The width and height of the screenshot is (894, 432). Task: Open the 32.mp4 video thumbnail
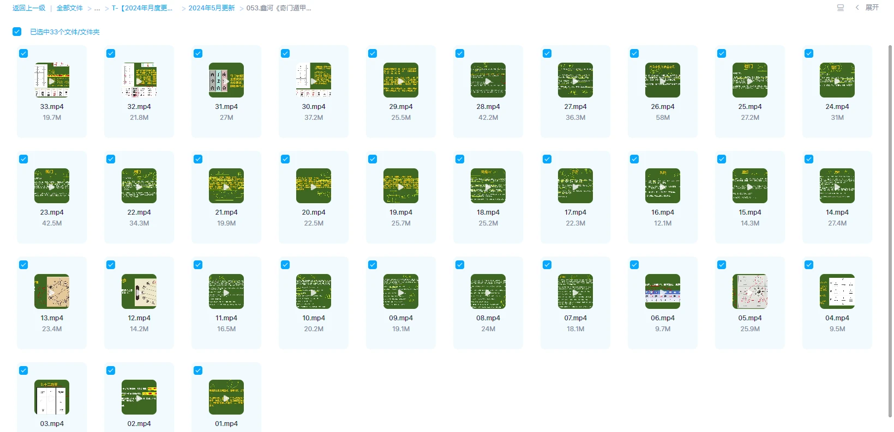139,80
